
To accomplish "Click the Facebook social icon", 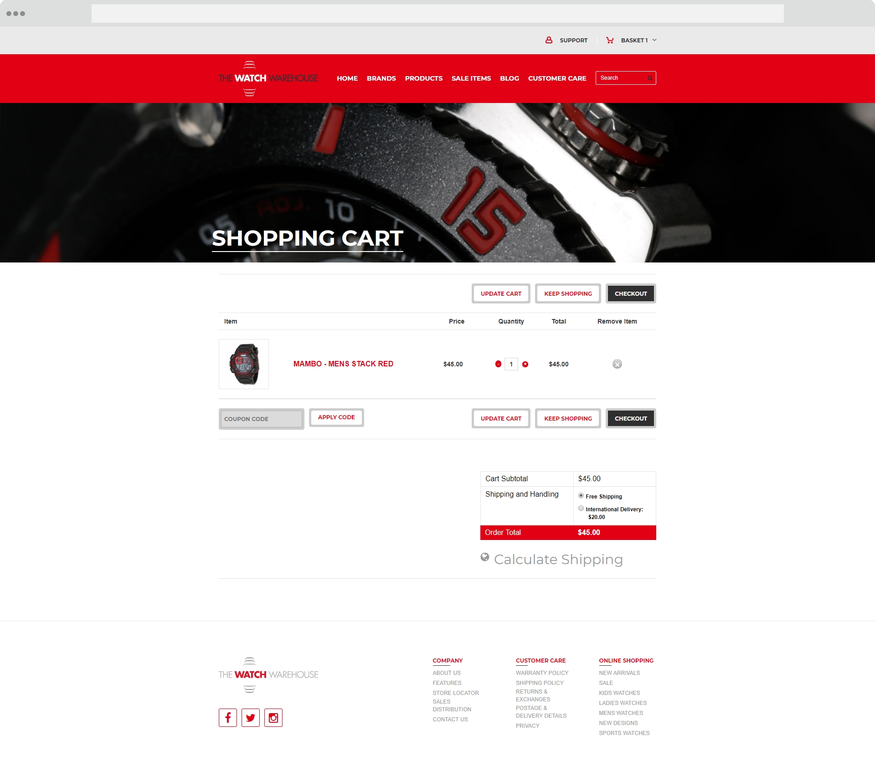I will [x=227, y=717].
